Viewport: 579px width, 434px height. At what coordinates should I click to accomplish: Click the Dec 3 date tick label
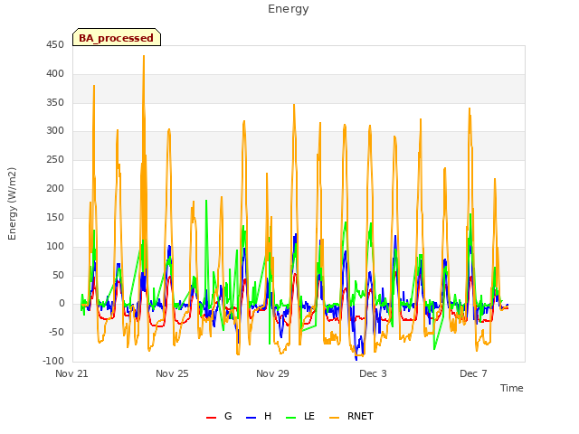pos(373,373)
